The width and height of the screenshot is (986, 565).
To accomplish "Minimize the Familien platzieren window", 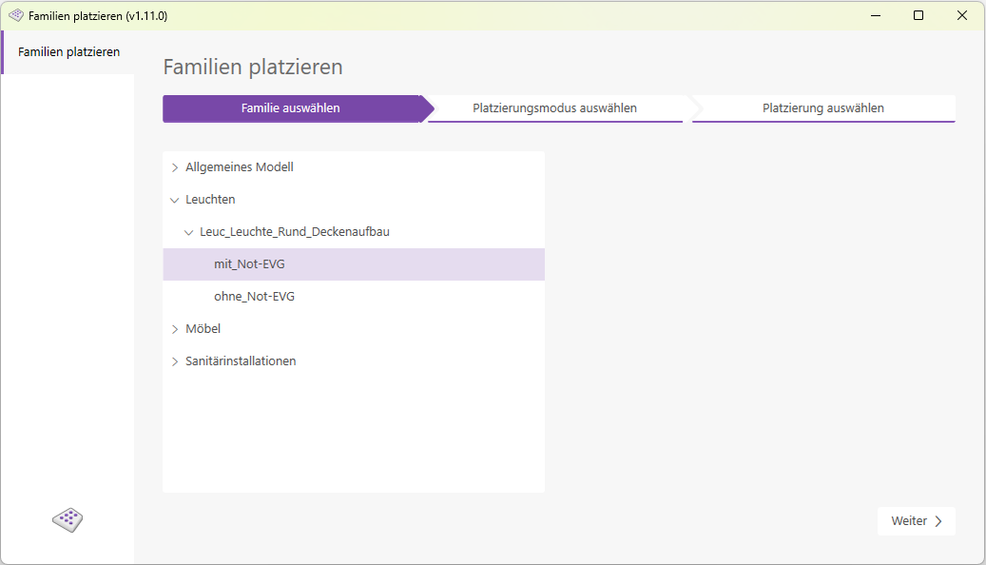I will 874,15.
